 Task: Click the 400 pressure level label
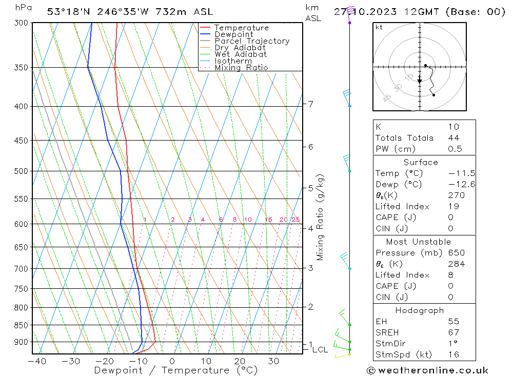pyautogui.click(x=21, y=107)
